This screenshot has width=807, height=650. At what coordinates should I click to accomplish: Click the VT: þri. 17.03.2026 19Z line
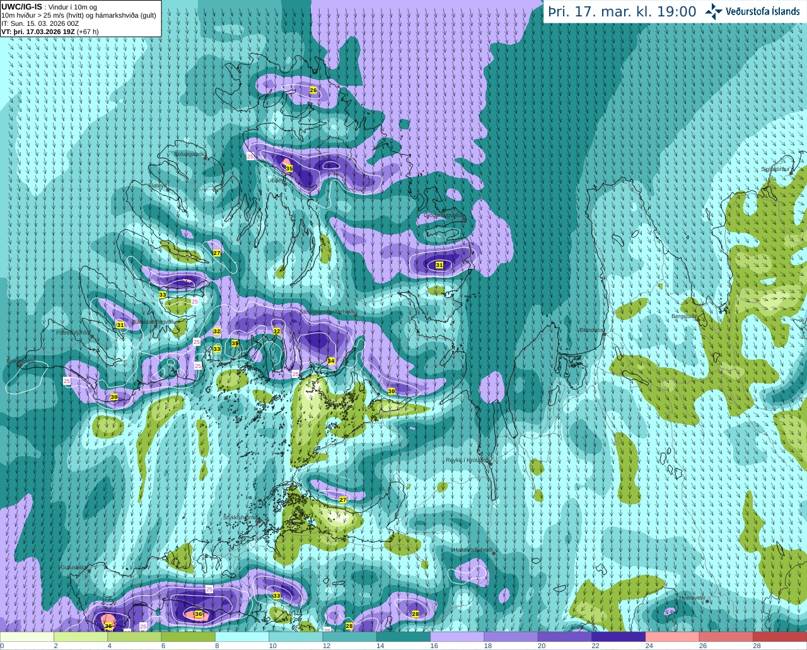[x=50, y=32]
